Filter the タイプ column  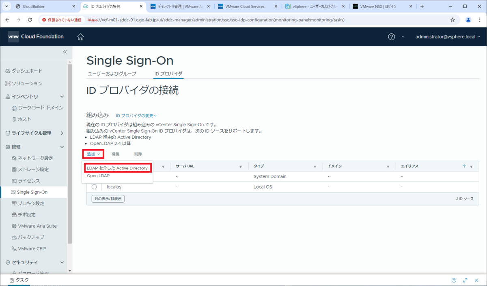pyautogui.click(x=315, y=167)
